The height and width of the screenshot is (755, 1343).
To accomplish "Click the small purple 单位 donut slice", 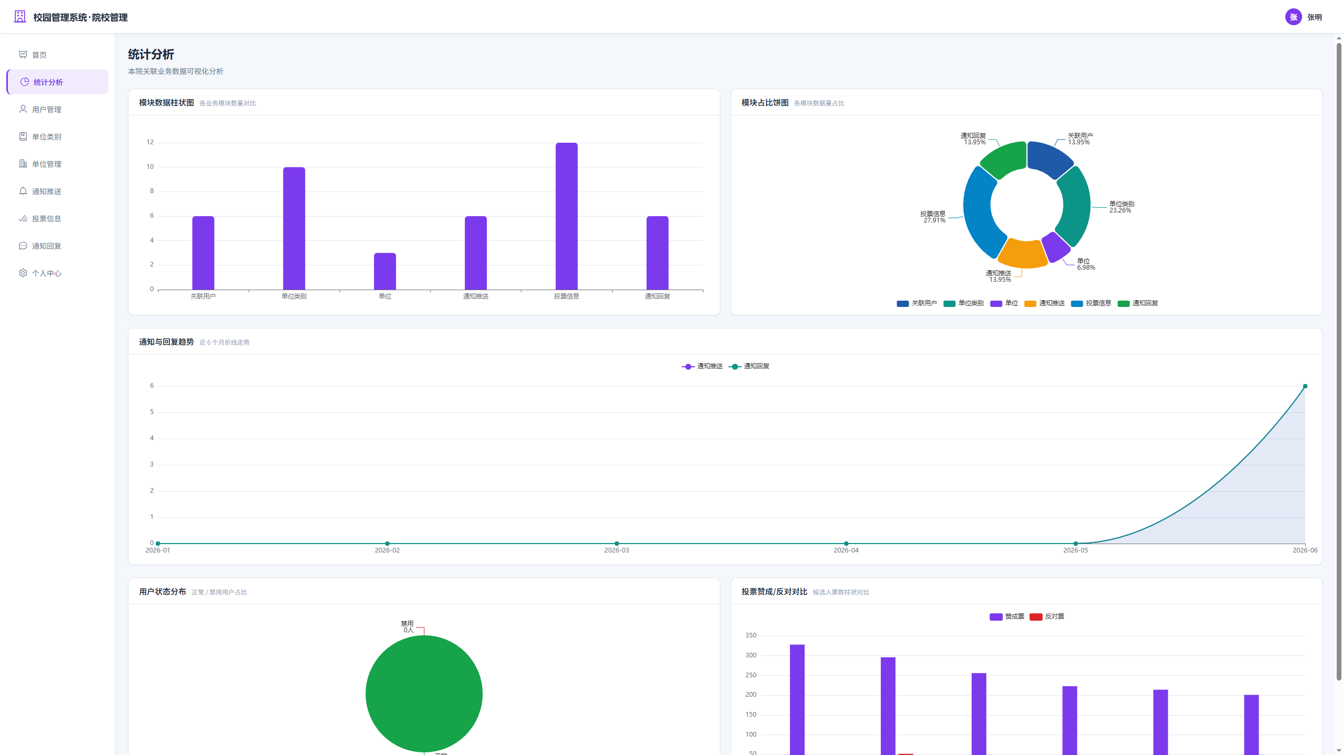I will (x=1056, y=248).
